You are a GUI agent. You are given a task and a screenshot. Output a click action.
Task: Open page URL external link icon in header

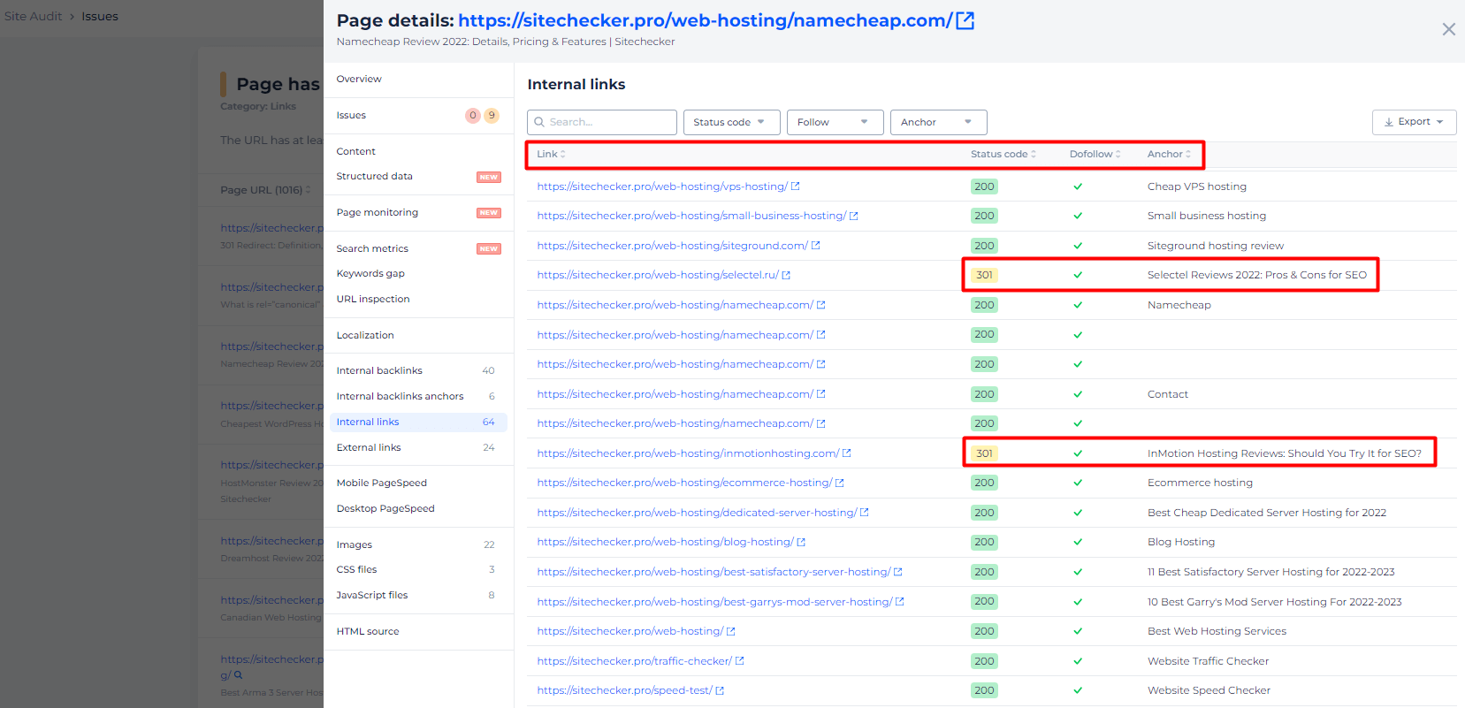pyautogui.click(x=965, y=20)
